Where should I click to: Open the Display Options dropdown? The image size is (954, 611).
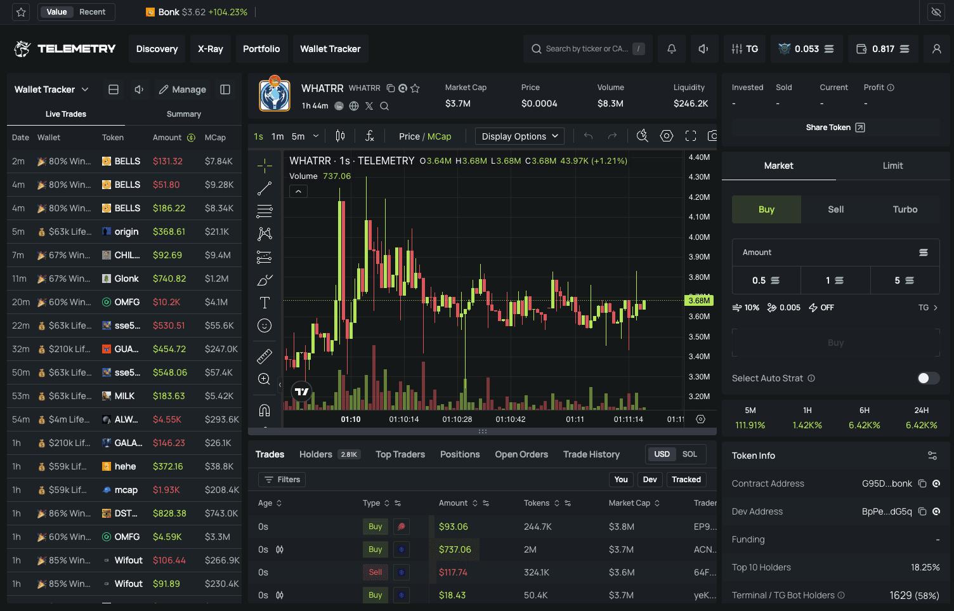[519, 136]
